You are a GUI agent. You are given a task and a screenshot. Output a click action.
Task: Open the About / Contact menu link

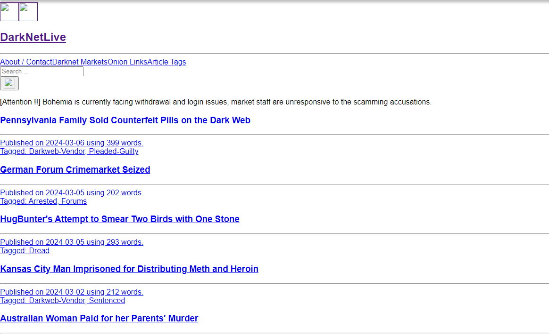click(x=26, y=62)
